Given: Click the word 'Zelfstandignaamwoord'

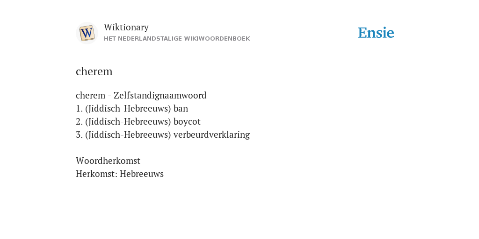Looking at the screenshot, I should [160, 95].
